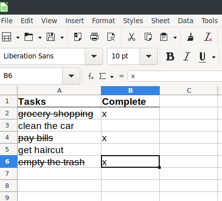Click the Print icon
This screenshot has width=222, height=201.
(x=94, y=37)
